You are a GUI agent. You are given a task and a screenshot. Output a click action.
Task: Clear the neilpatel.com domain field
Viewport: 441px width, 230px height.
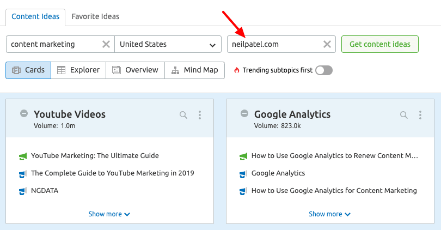(x=327, y=44)
